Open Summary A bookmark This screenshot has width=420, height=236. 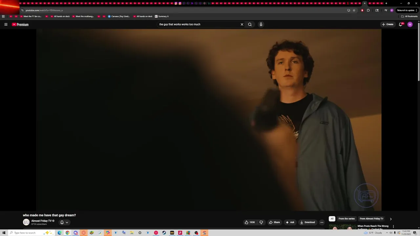click(162, 16)
